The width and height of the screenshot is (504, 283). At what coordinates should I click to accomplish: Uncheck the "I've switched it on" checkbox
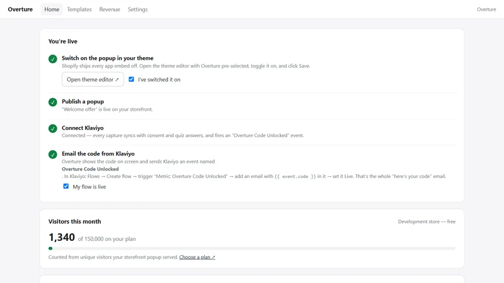131,79
